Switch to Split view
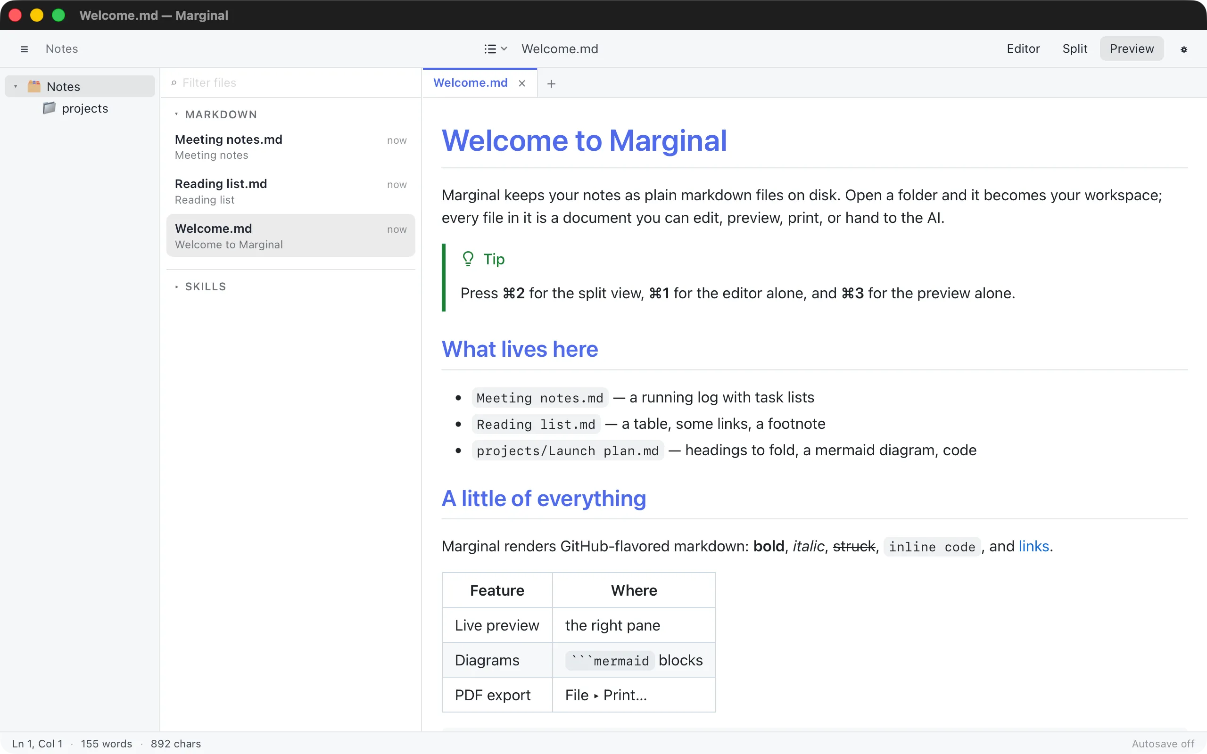Image resolution: width=1207 pixels, height=754 pixels. [1075, 49]
